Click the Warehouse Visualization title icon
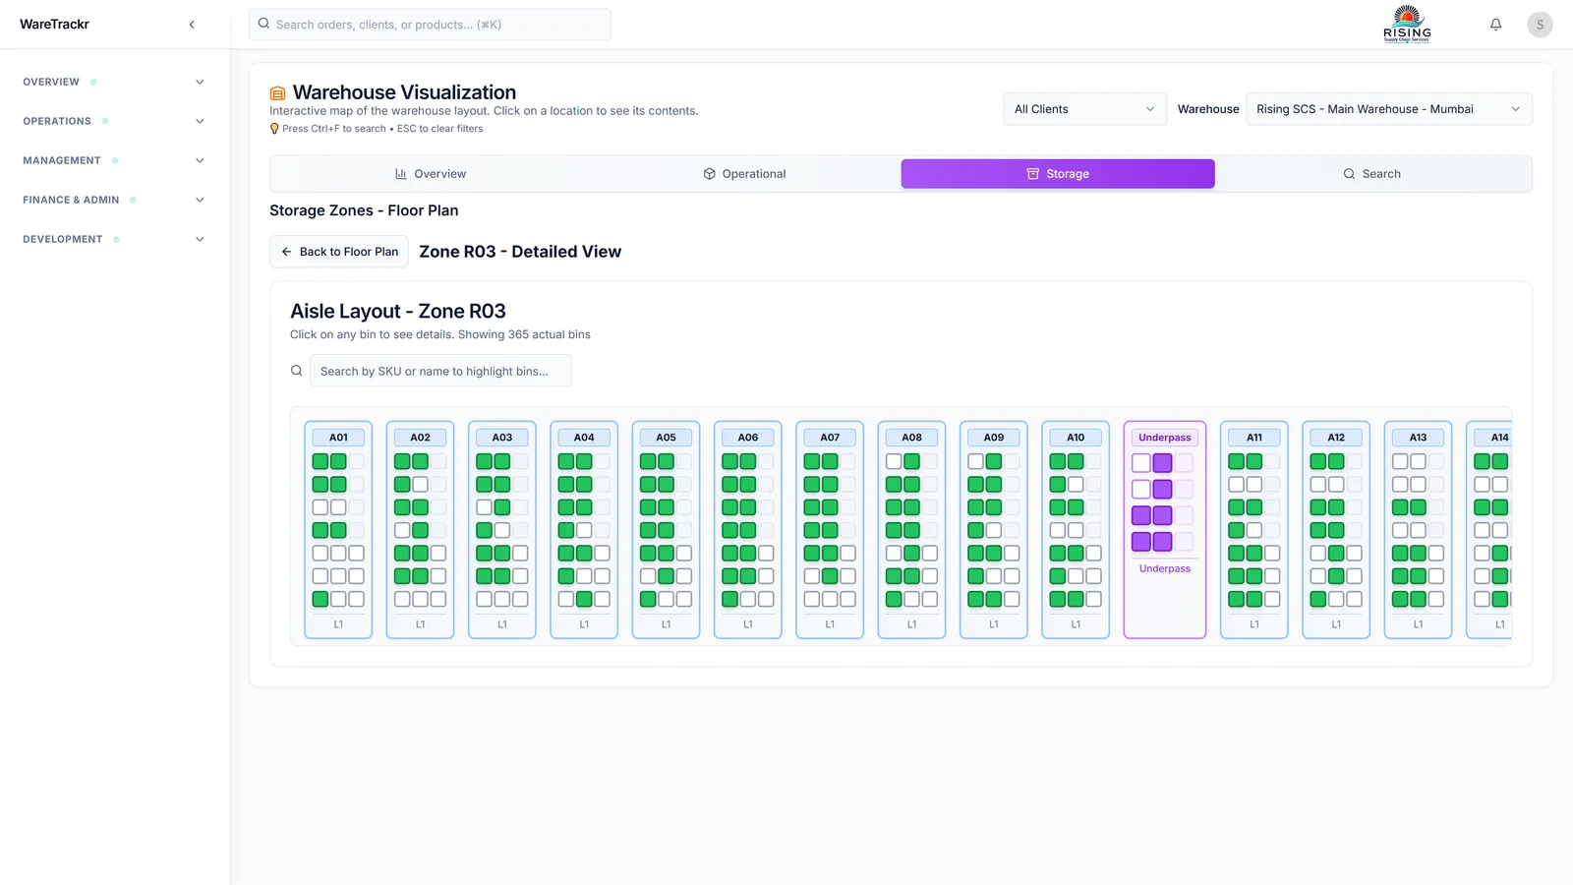Image resolution: width=1573 pixels, height=885 pixels. click(278, 93)
